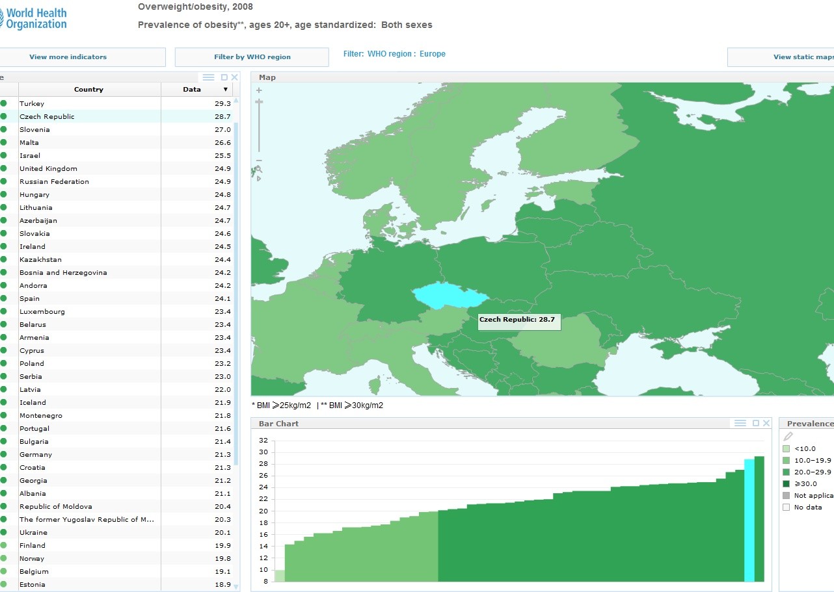
Task: Click the highlighted Czech Republic on the map
Action: pos(449,296)
